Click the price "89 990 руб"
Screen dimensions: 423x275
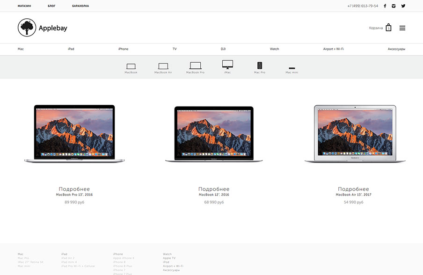(74, 202)
